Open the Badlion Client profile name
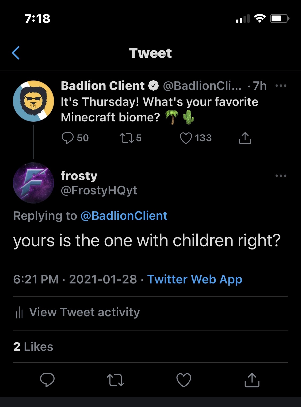Screen dimensions: 301x407 tap(103, 86)
